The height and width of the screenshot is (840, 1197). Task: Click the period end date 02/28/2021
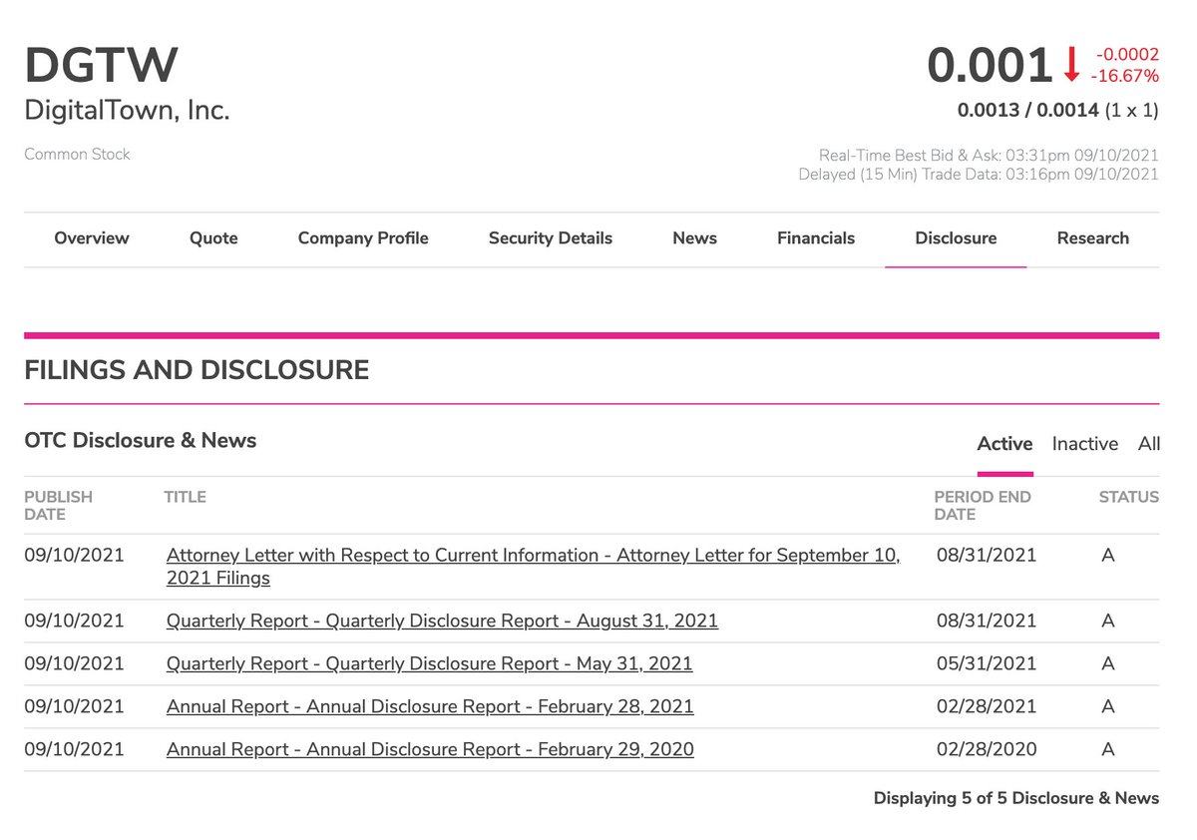[x=987, y=706]
